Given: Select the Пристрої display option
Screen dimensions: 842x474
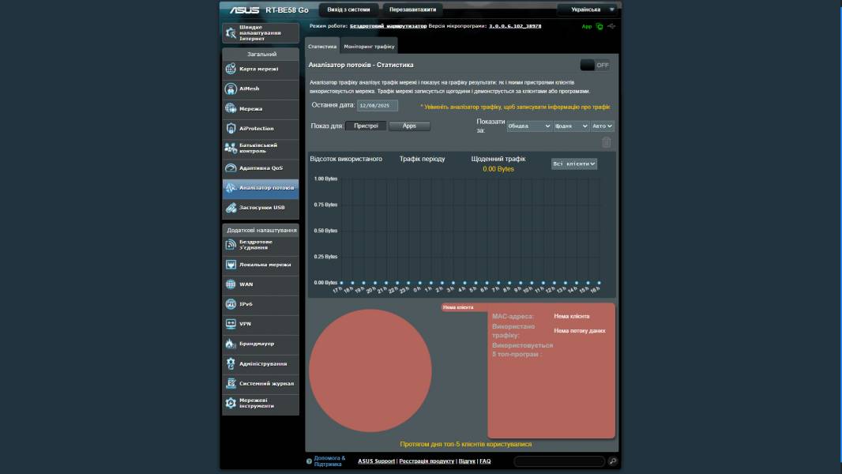Looking at the screenshot, I should (x=366, y=126).
